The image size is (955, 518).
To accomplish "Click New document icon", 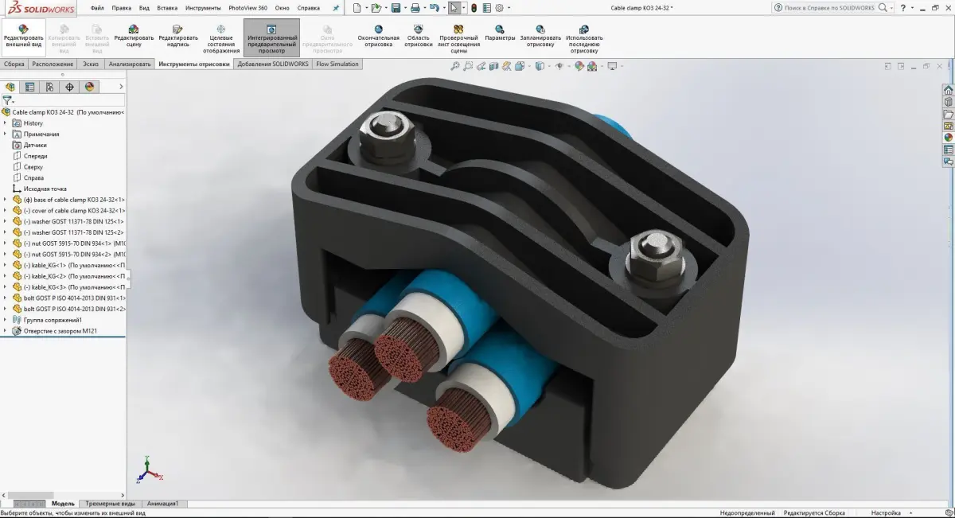I will 357,8.
